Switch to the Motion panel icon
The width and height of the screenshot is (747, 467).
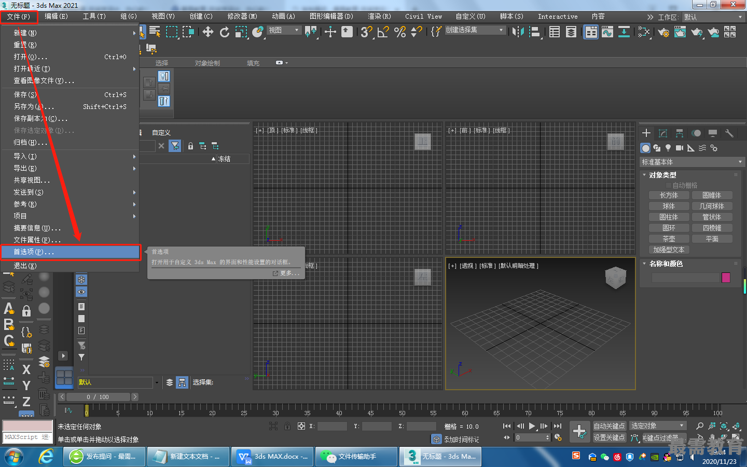click(696, 133)
